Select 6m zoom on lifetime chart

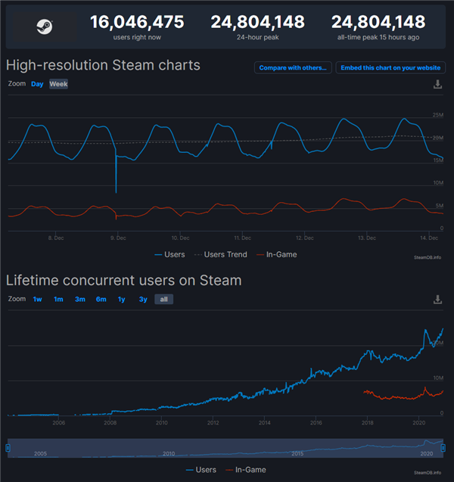(x=101, y=300)
